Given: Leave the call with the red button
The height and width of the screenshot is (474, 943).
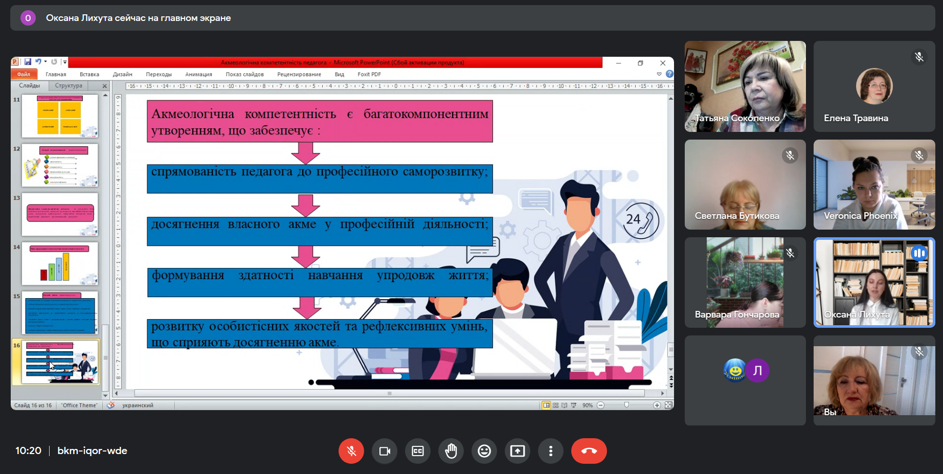Looking at the screenshot, I should pos(589,451).
